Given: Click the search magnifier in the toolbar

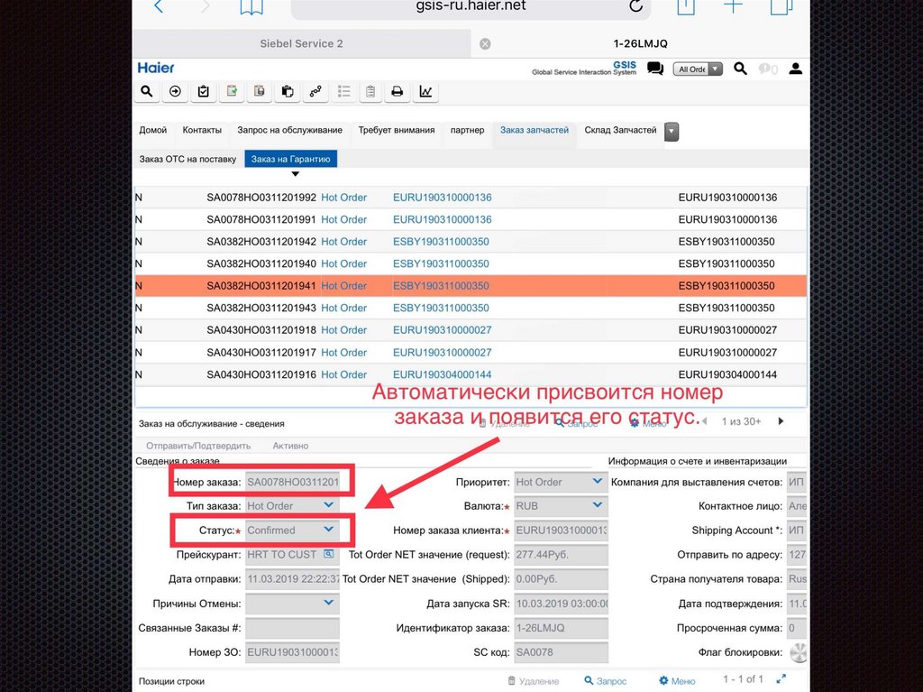Looking at the screenshot, I should tap(147, 91).
